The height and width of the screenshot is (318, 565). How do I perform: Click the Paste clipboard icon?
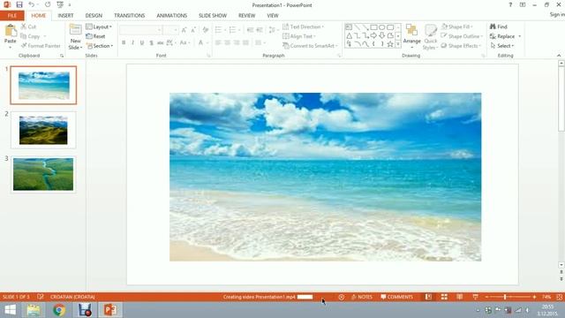[x=11, y=31]
